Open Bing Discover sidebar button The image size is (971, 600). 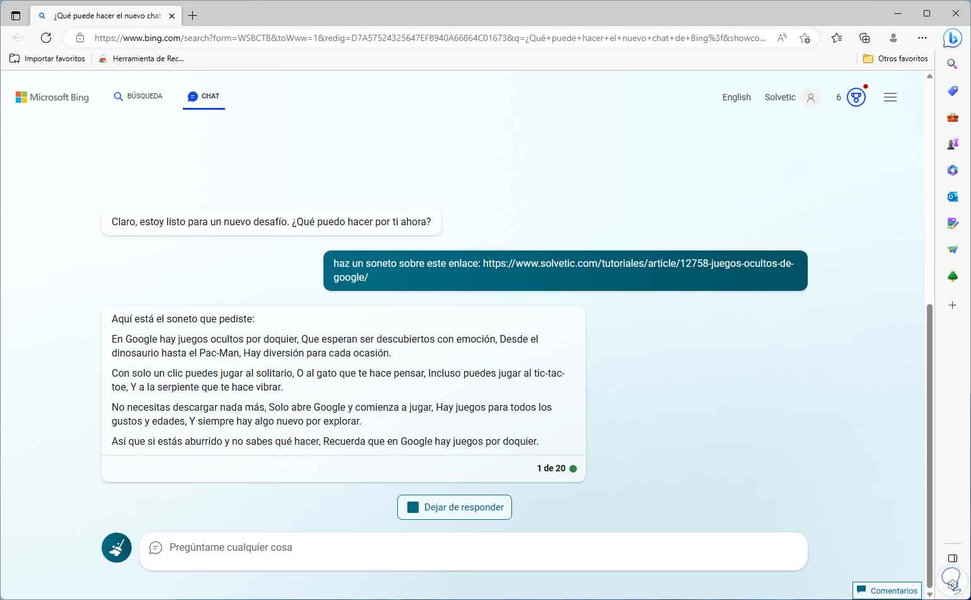click(x=952, y=38)
